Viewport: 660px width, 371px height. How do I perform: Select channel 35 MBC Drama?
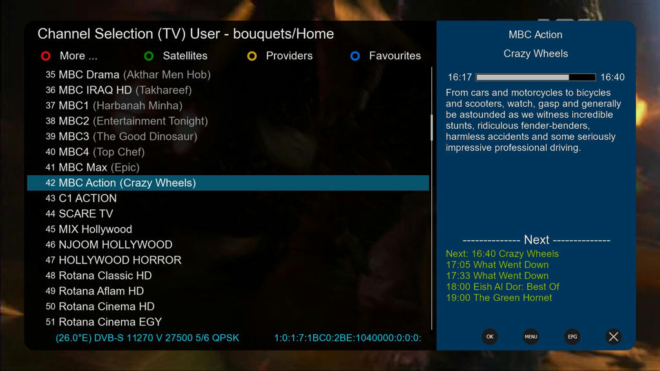228,75
